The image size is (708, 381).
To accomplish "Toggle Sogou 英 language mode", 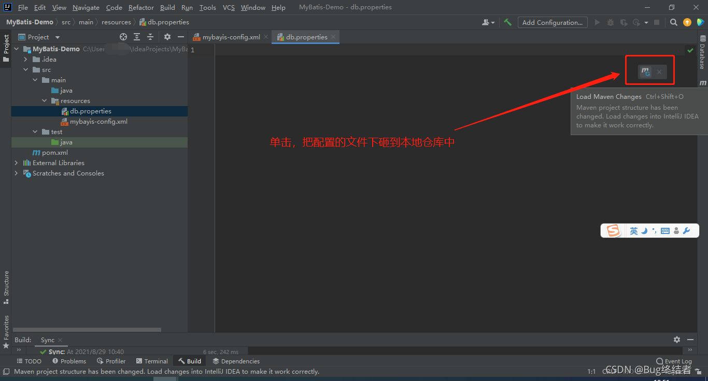I will coord(633,231).
